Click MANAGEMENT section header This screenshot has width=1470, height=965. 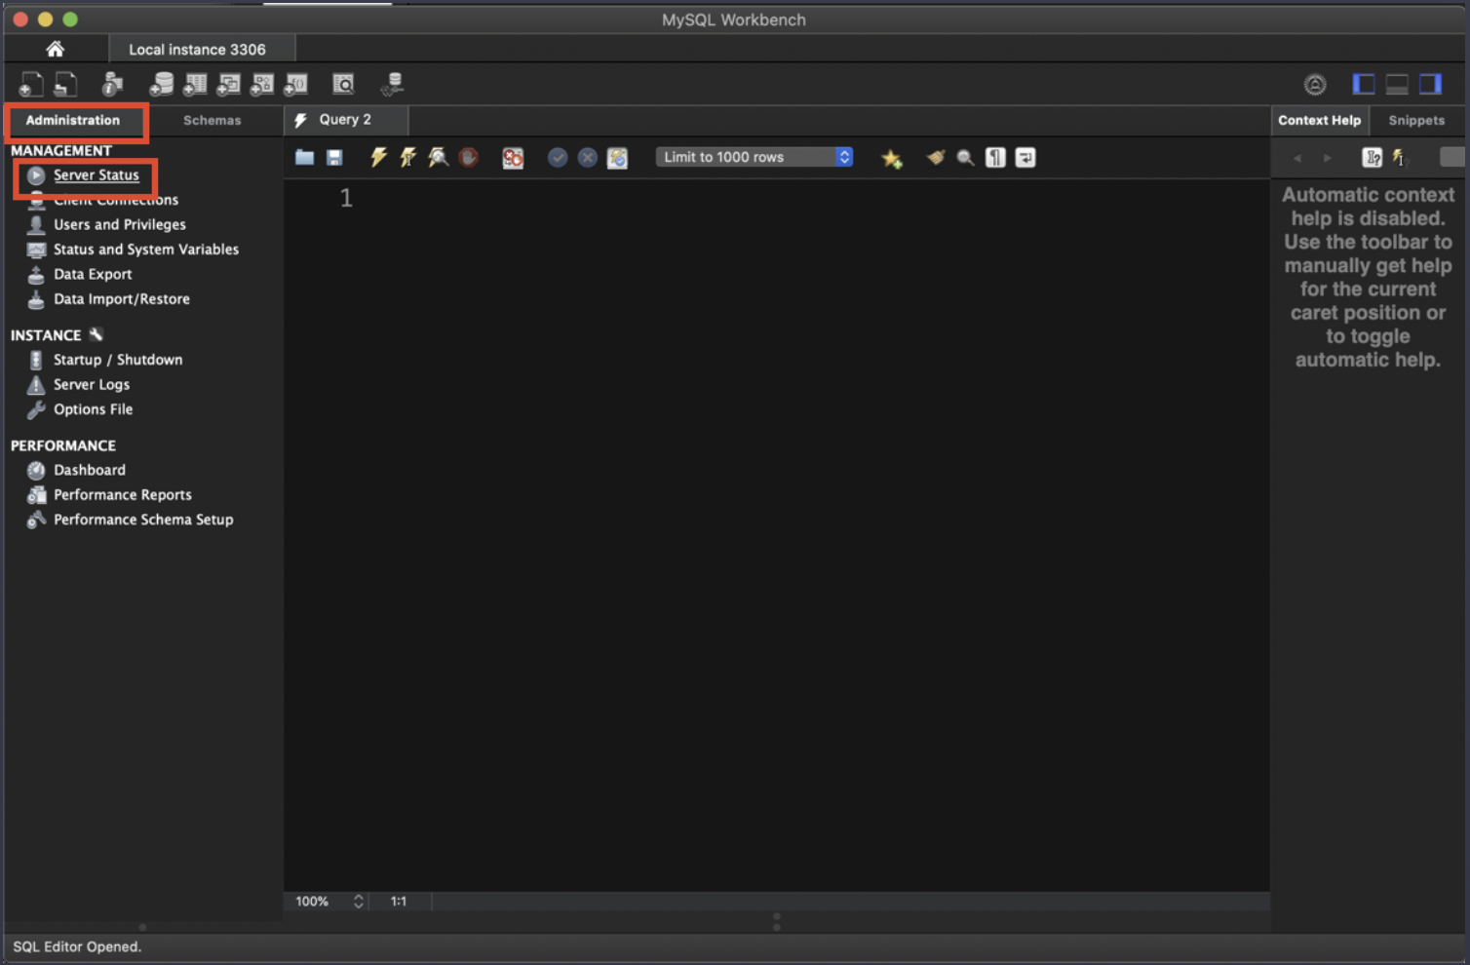coord(60,151)
